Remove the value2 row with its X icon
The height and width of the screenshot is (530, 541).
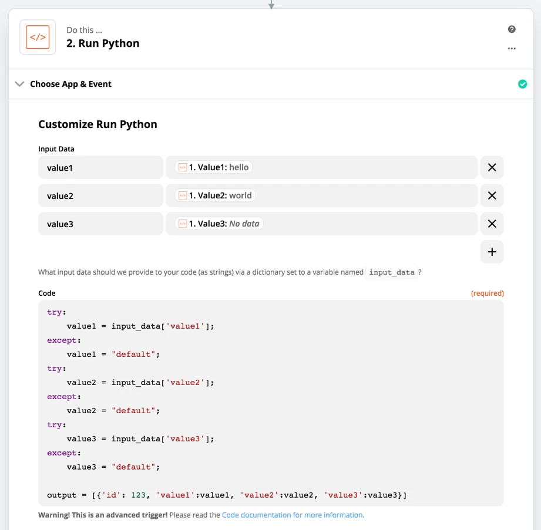click(492, 195)
